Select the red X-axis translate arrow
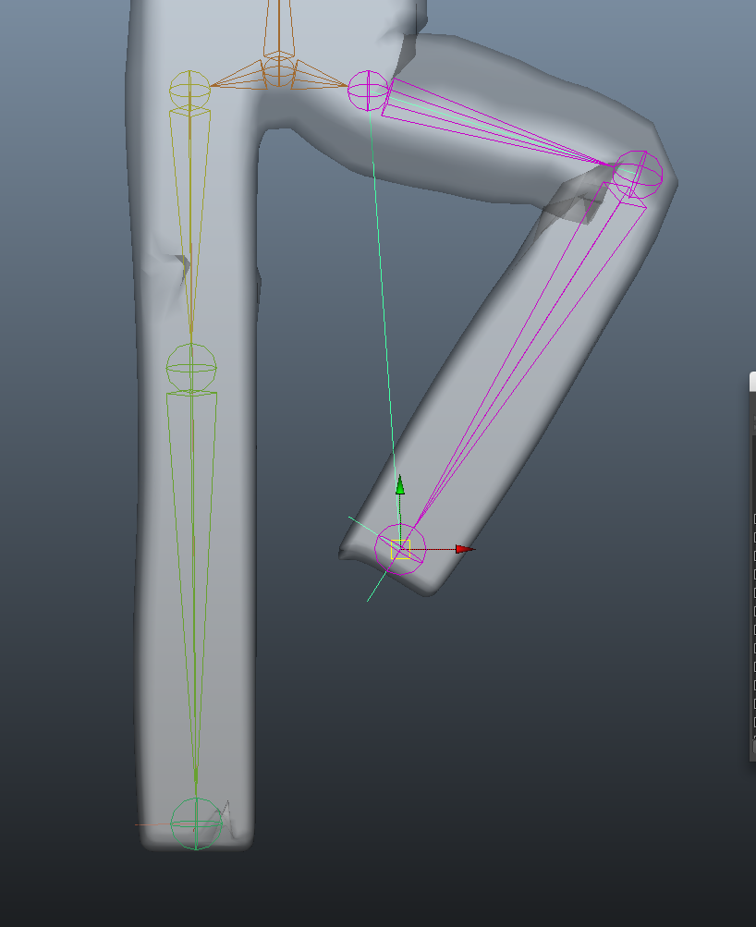This screenshot has width=756, height=927. [460, 548]
